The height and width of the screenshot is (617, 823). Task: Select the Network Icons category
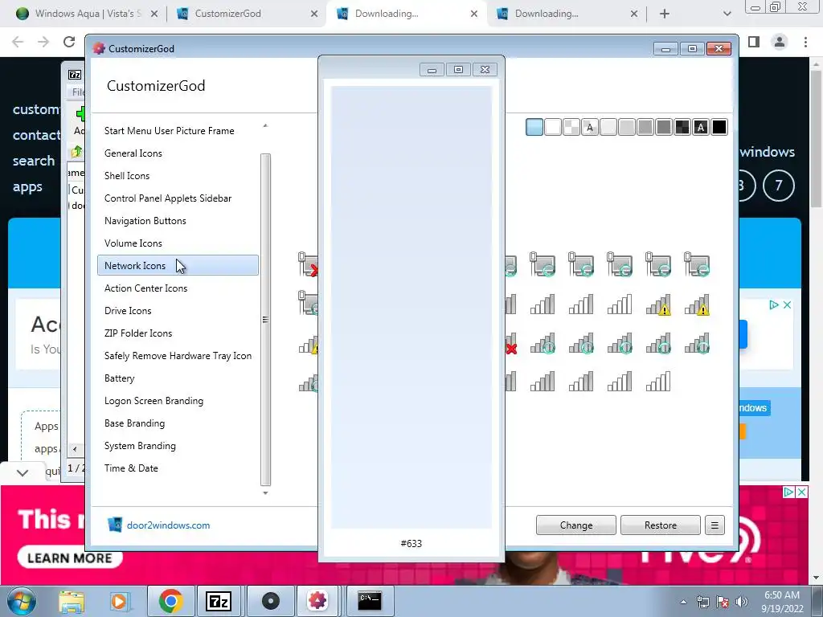point(178,265)
